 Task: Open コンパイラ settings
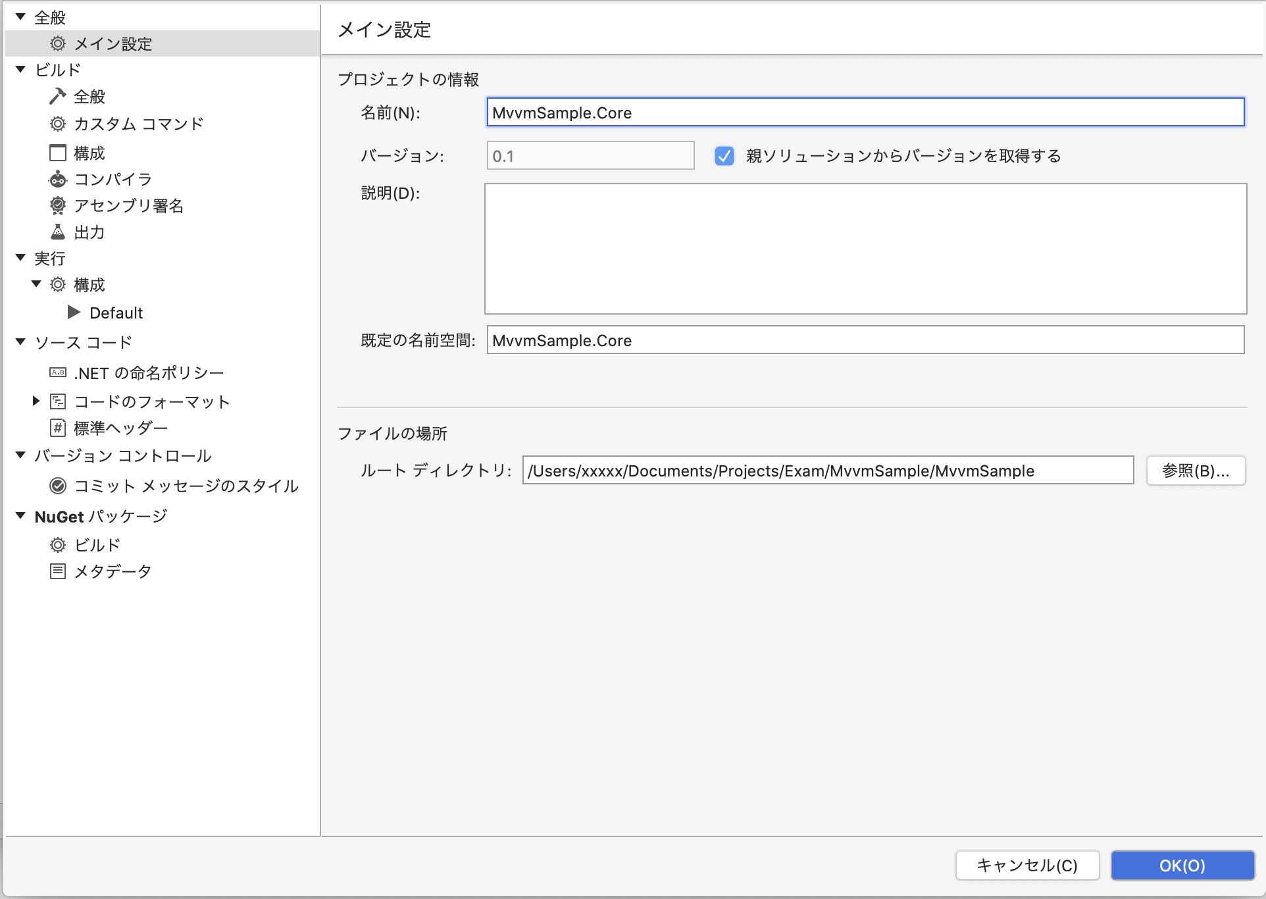click(113, 179)
